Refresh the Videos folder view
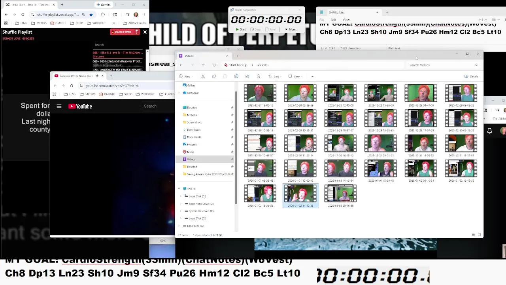Image resolution: width=506 pixels, height=285 pixels. click(214, 65)
